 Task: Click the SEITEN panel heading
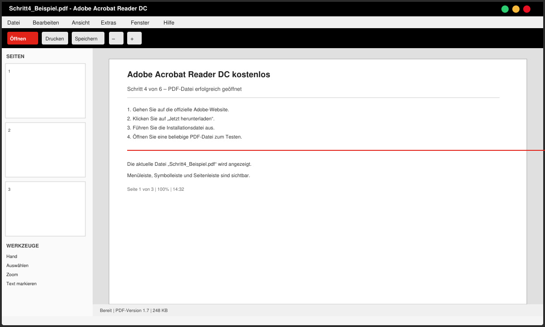click(15, 57)
